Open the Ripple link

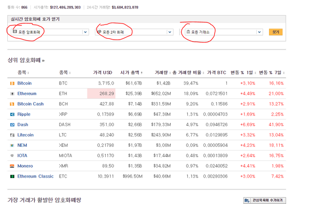[x=24, y=114]
